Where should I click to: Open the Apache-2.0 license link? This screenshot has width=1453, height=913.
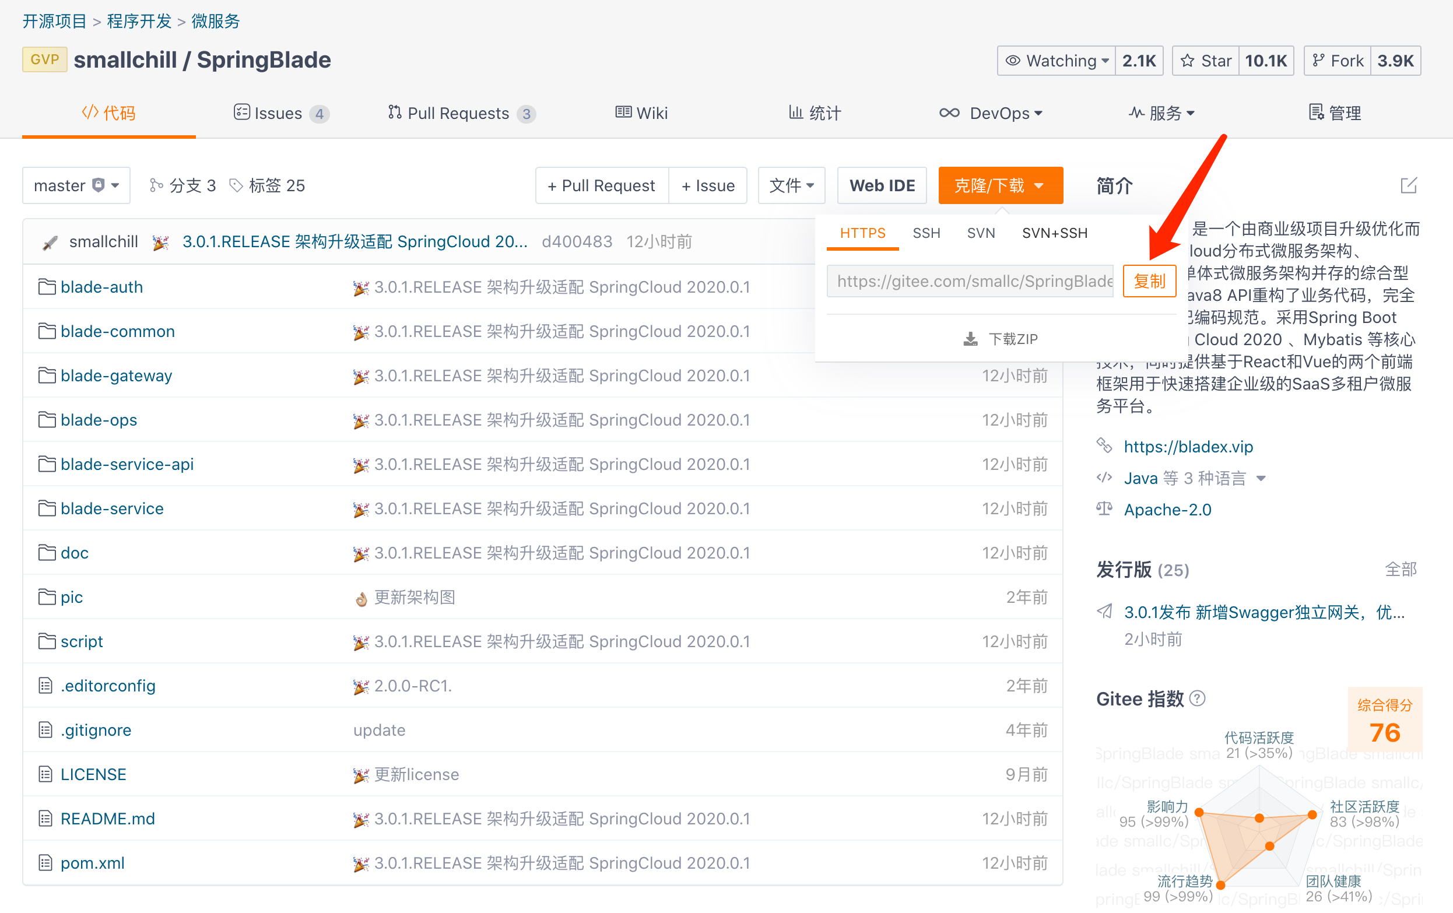pos(1167,510)
